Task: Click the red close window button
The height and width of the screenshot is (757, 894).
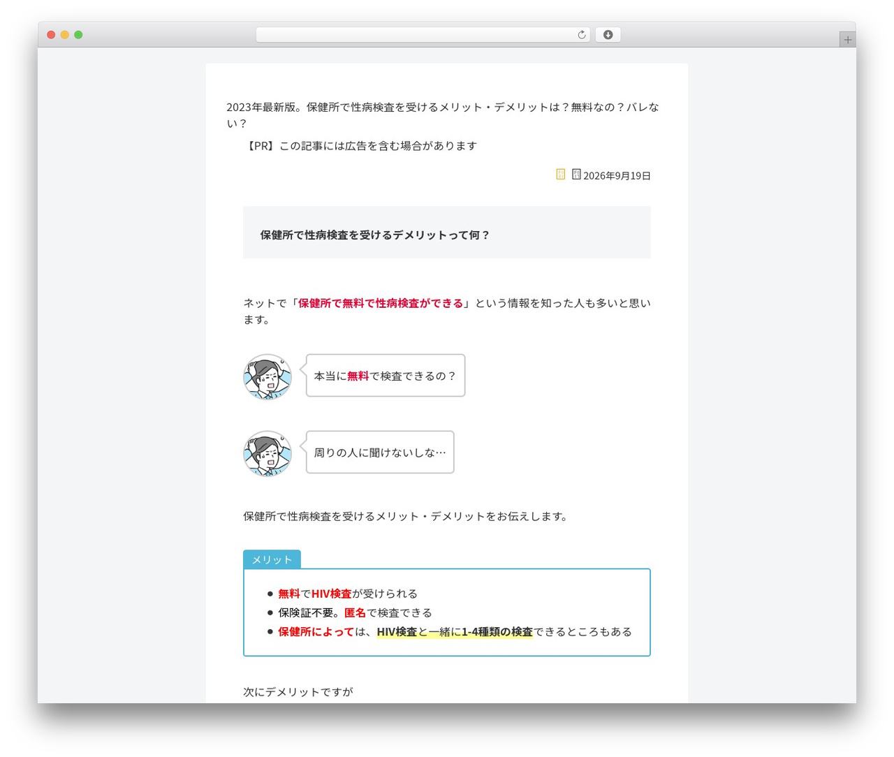Action: pos(51,35)
